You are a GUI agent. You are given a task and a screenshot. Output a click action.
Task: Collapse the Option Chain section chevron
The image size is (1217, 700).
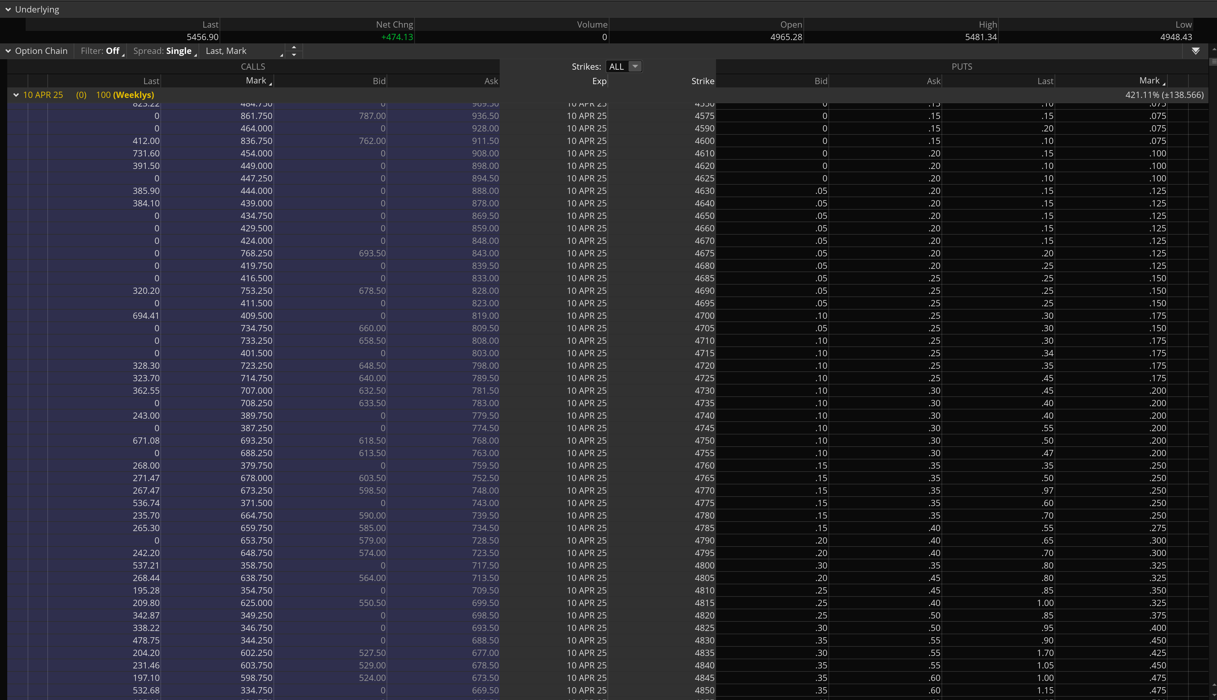pyautogui.click(x=8, y=51)
